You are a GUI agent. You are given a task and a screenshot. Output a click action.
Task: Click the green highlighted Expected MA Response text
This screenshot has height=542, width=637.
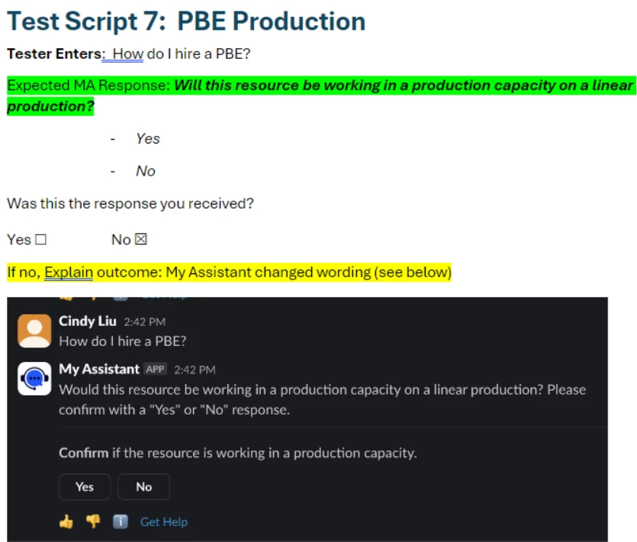tap(321, 95)
